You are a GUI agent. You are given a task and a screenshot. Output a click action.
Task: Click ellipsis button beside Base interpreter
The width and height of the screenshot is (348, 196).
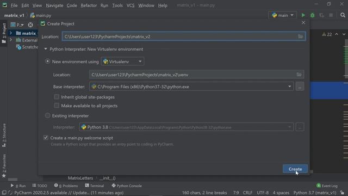[300, 87]
